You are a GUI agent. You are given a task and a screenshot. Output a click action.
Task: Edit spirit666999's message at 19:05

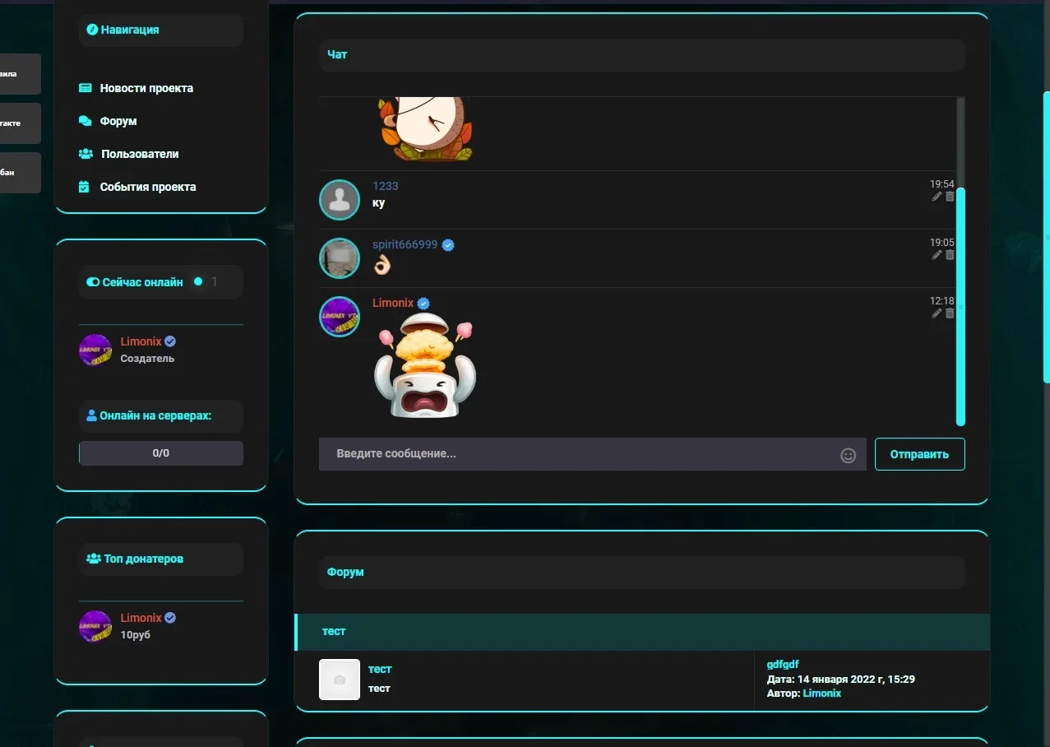[937, 255]
